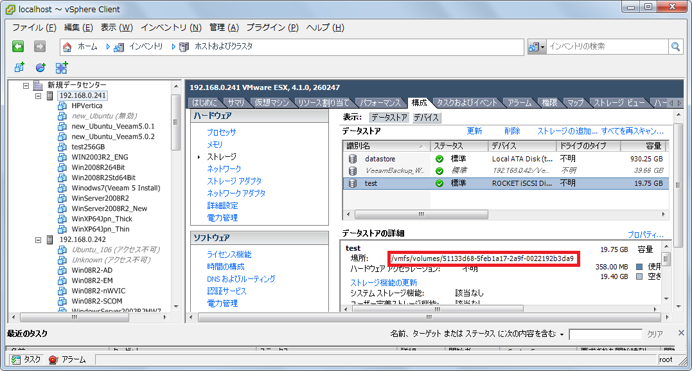Open the task filter dropdown arrow
Image resolution: width=692 pixels, height=371 pixels.
[562, 335]
